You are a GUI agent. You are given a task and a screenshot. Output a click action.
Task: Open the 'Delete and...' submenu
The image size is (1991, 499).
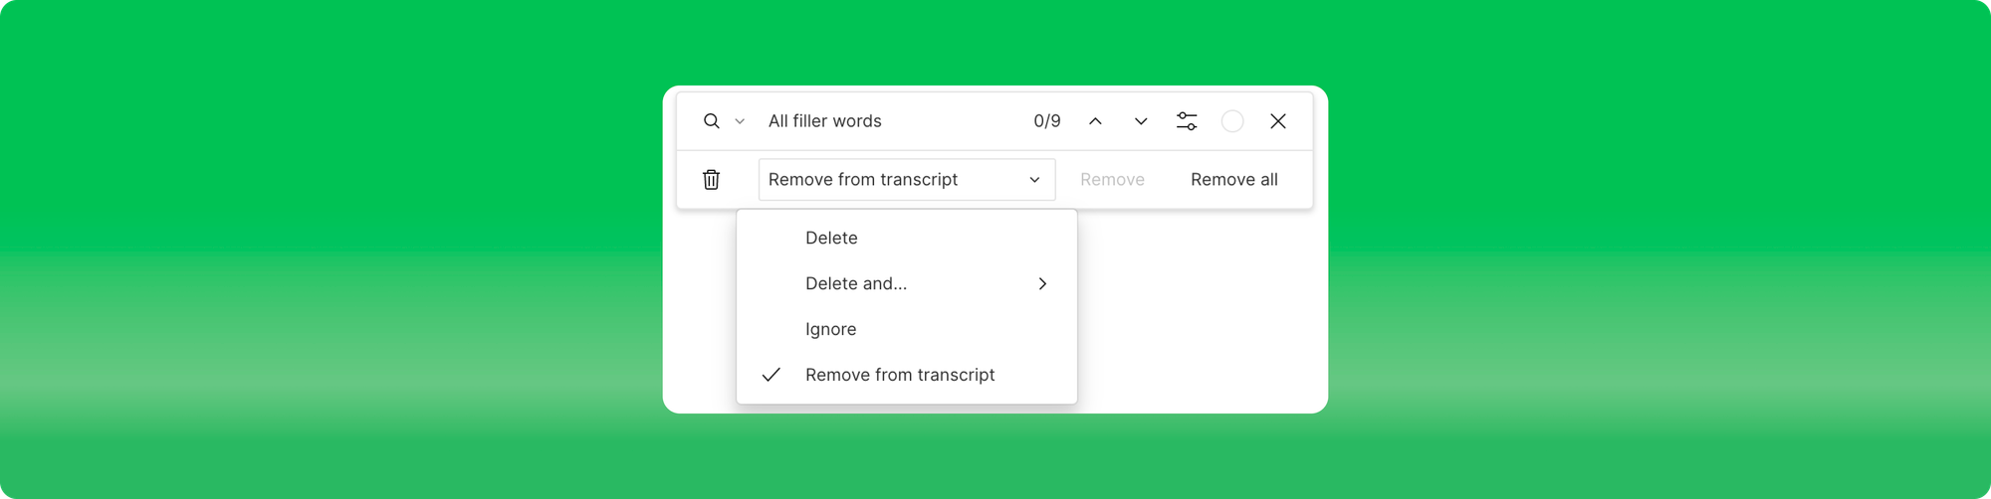(907, 283)
